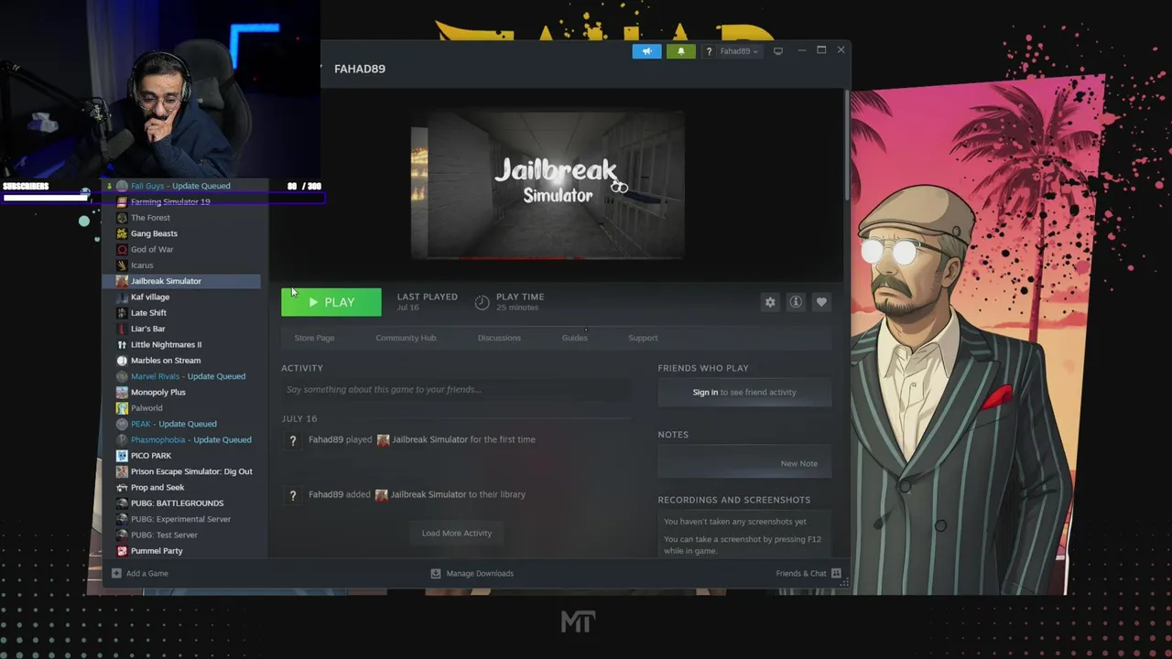Open the Community Hub tab
The height and width of the screenshot is (659, 1172).
(406, 338)
